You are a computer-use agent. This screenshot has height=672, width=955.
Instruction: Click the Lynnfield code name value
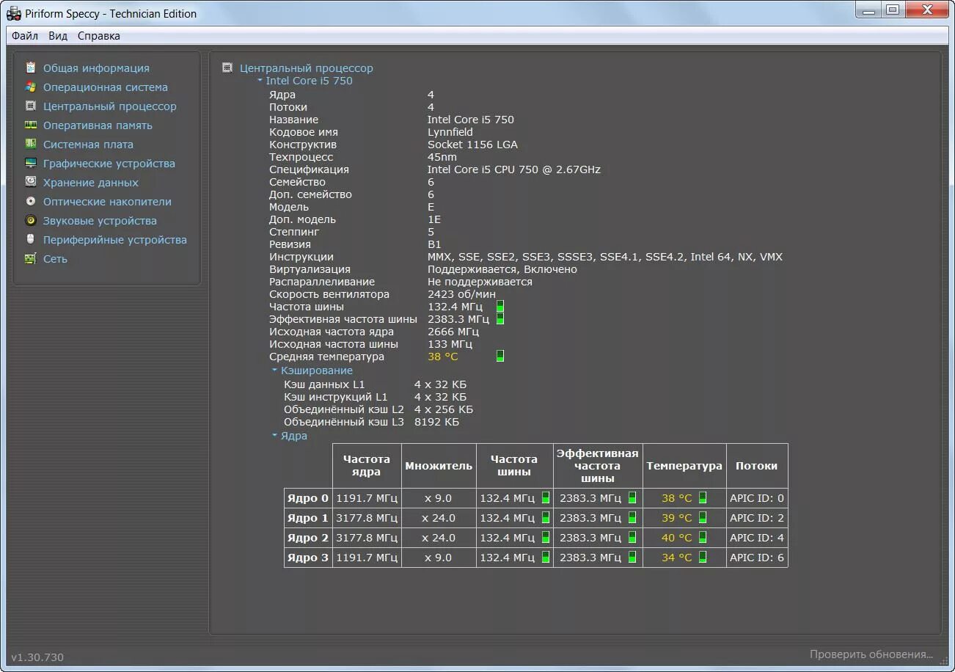(450, 131)
